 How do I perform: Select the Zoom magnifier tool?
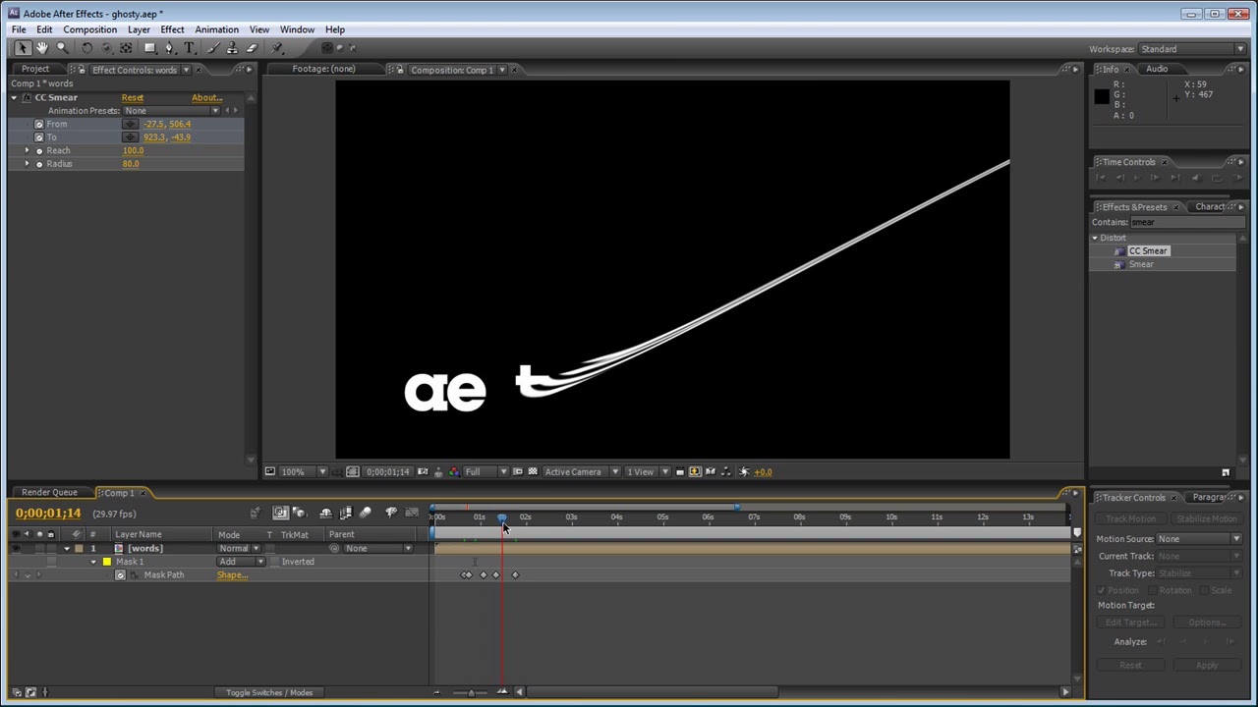click(x=62, y=48)
